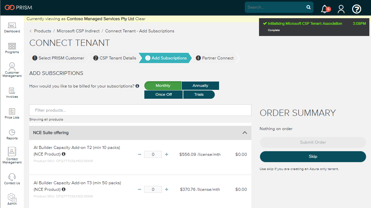
Task: Click the Skip button
Action: pos(313,156)
